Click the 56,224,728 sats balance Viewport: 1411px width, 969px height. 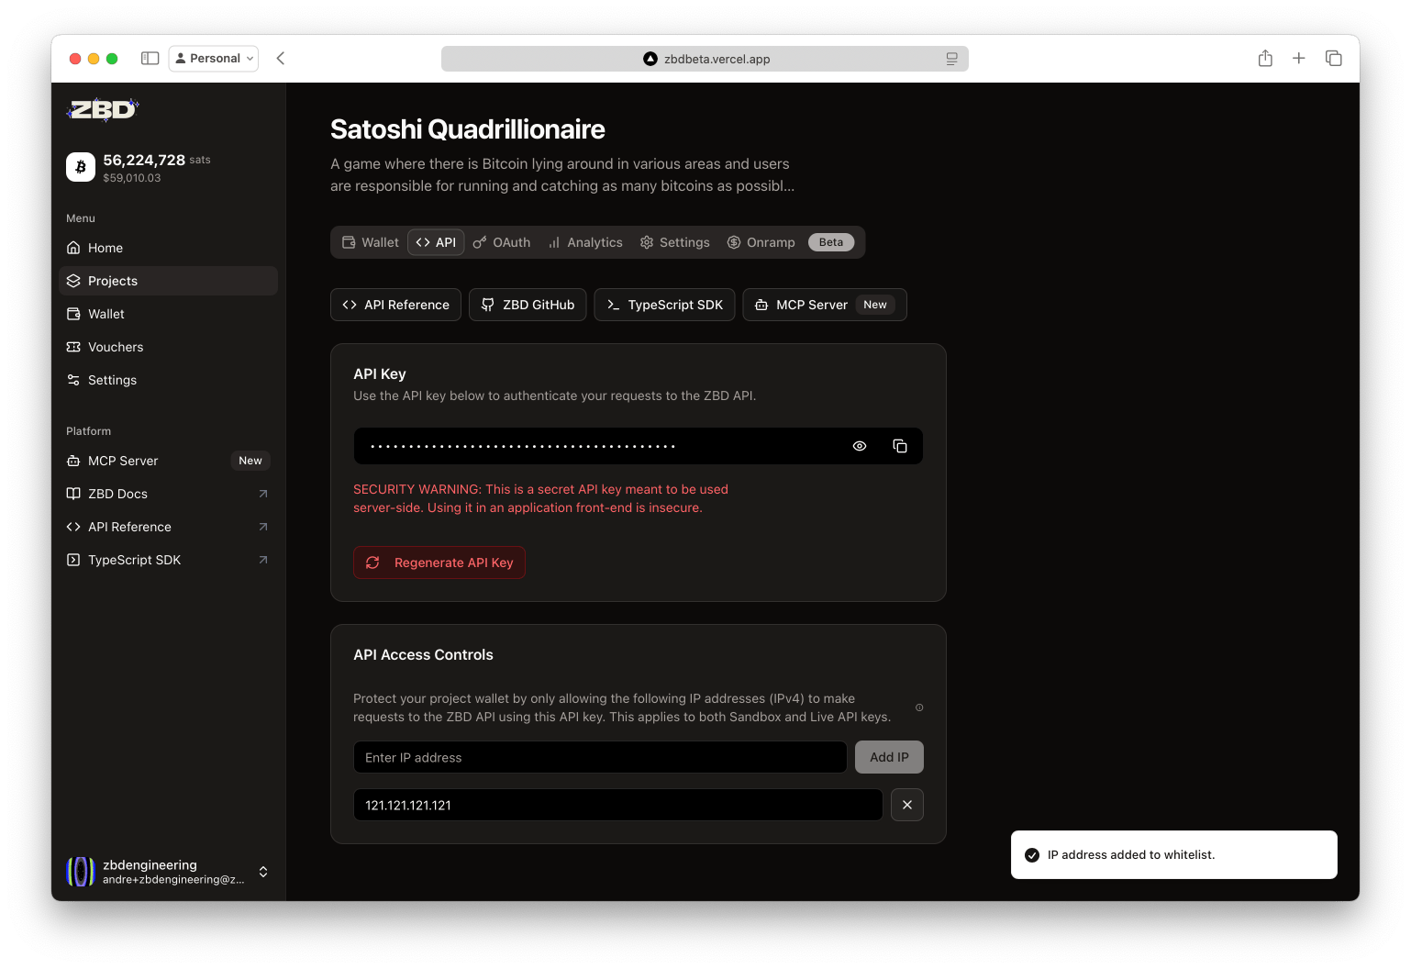[157, 160]
